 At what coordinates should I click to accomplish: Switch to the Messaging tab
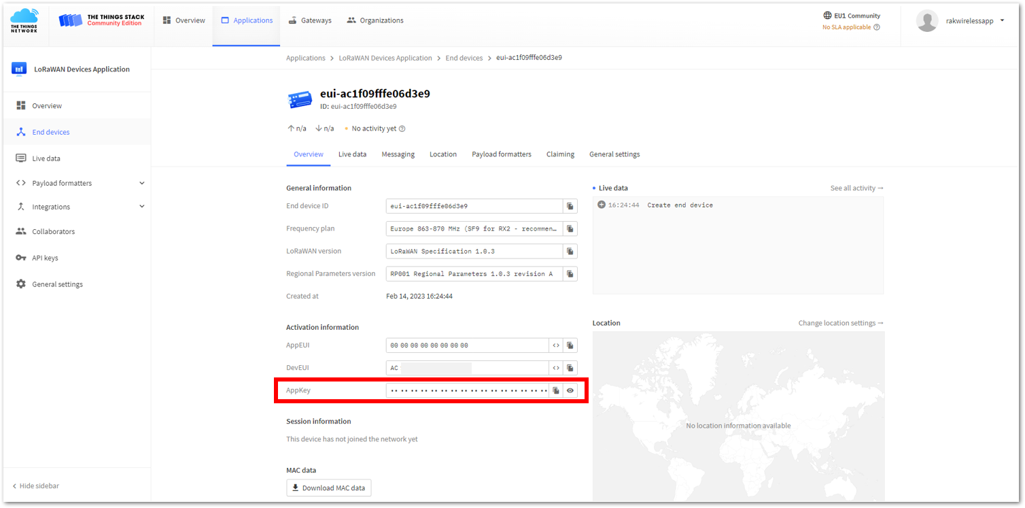coord(398,154)
